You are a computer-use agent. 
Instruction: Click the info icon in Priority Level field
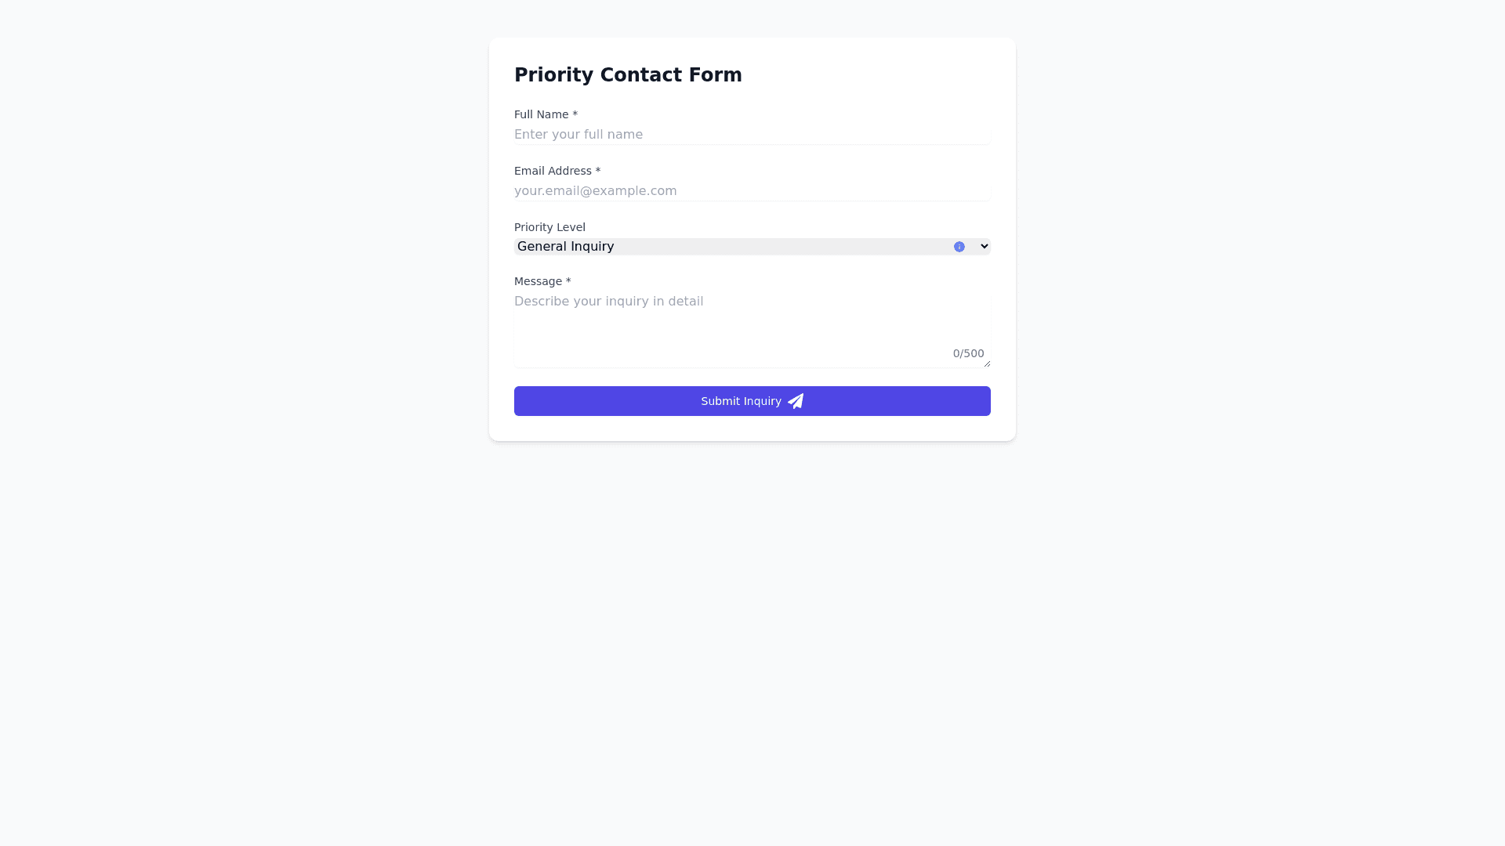click(959, 247)
